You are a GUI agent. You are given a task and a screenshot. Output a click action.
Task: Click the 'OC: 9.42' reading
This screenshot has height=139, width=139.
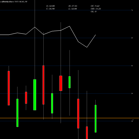tap(95, 6)
